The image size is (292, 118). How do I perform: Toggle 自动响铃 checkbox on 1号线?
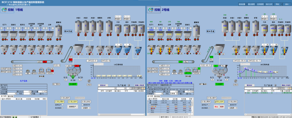(62, 108)
